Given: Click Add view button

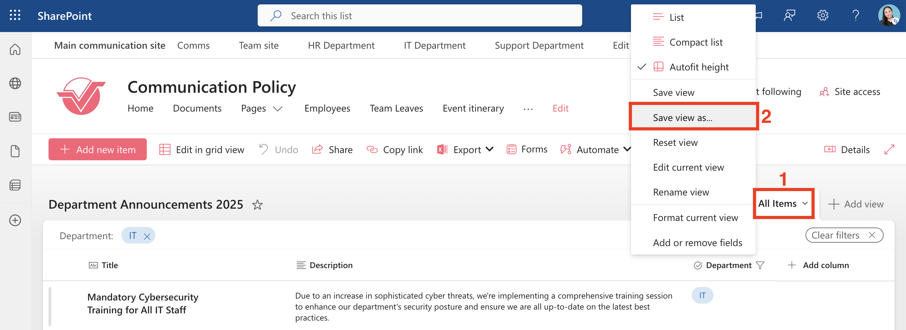Looking at the screenshot, I should 855,204.
